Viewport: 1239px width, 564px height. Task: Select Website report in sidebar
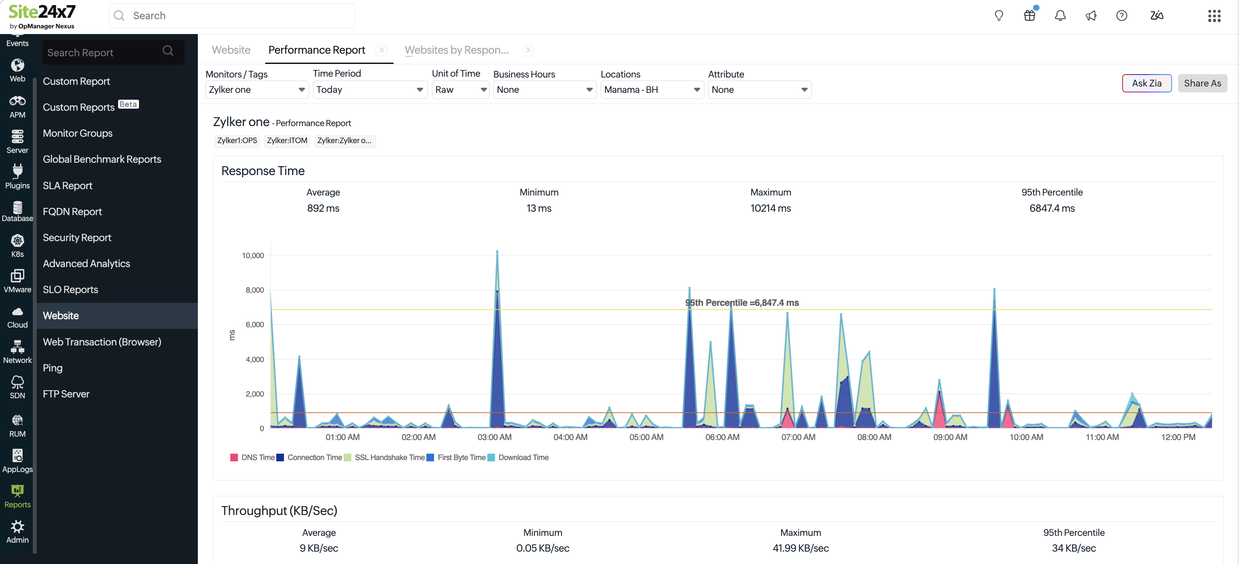pyautogui.click(x=117, y=316)
